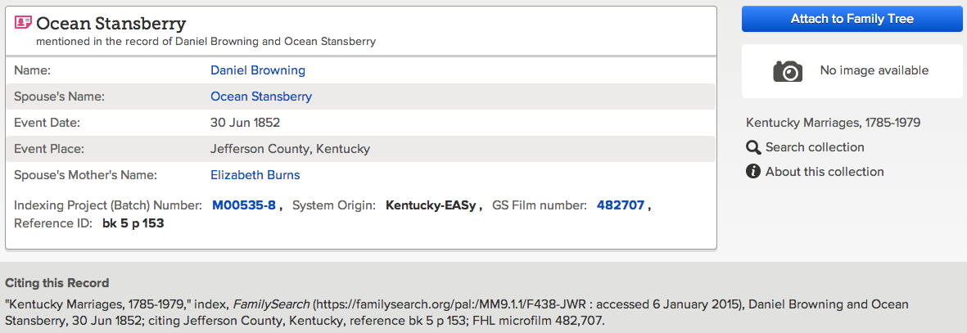Click the Reference ID bk 5 p 153
The image size is (967, 333).
click(133, 223)
